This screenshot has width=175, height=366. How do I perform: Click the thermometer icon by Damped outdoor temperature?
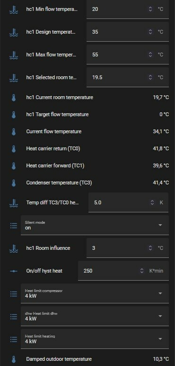14,359
